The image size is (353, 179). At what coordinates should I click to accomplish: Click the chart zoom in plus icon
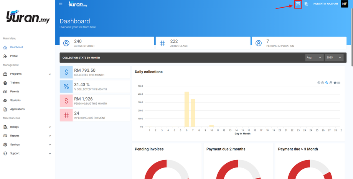pyautogui.click(x=319, y=83)
